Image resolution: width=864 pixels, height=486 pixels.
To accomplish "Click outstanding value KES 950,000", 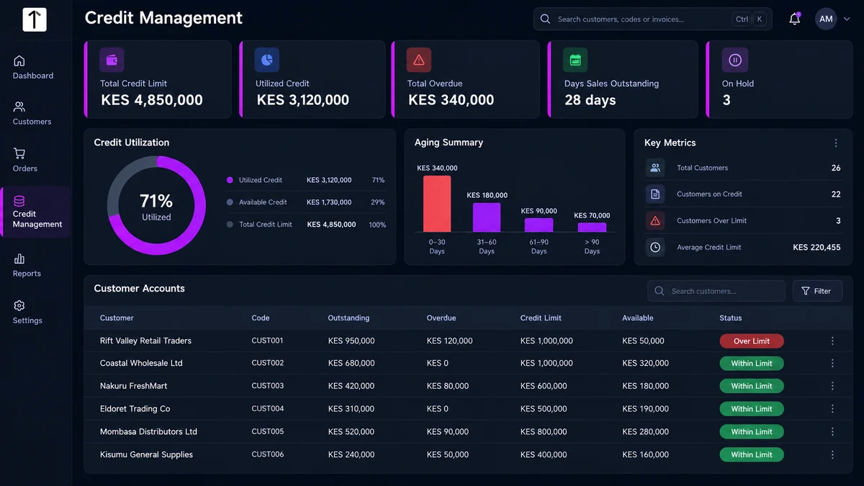I will [x=351, y=341].
